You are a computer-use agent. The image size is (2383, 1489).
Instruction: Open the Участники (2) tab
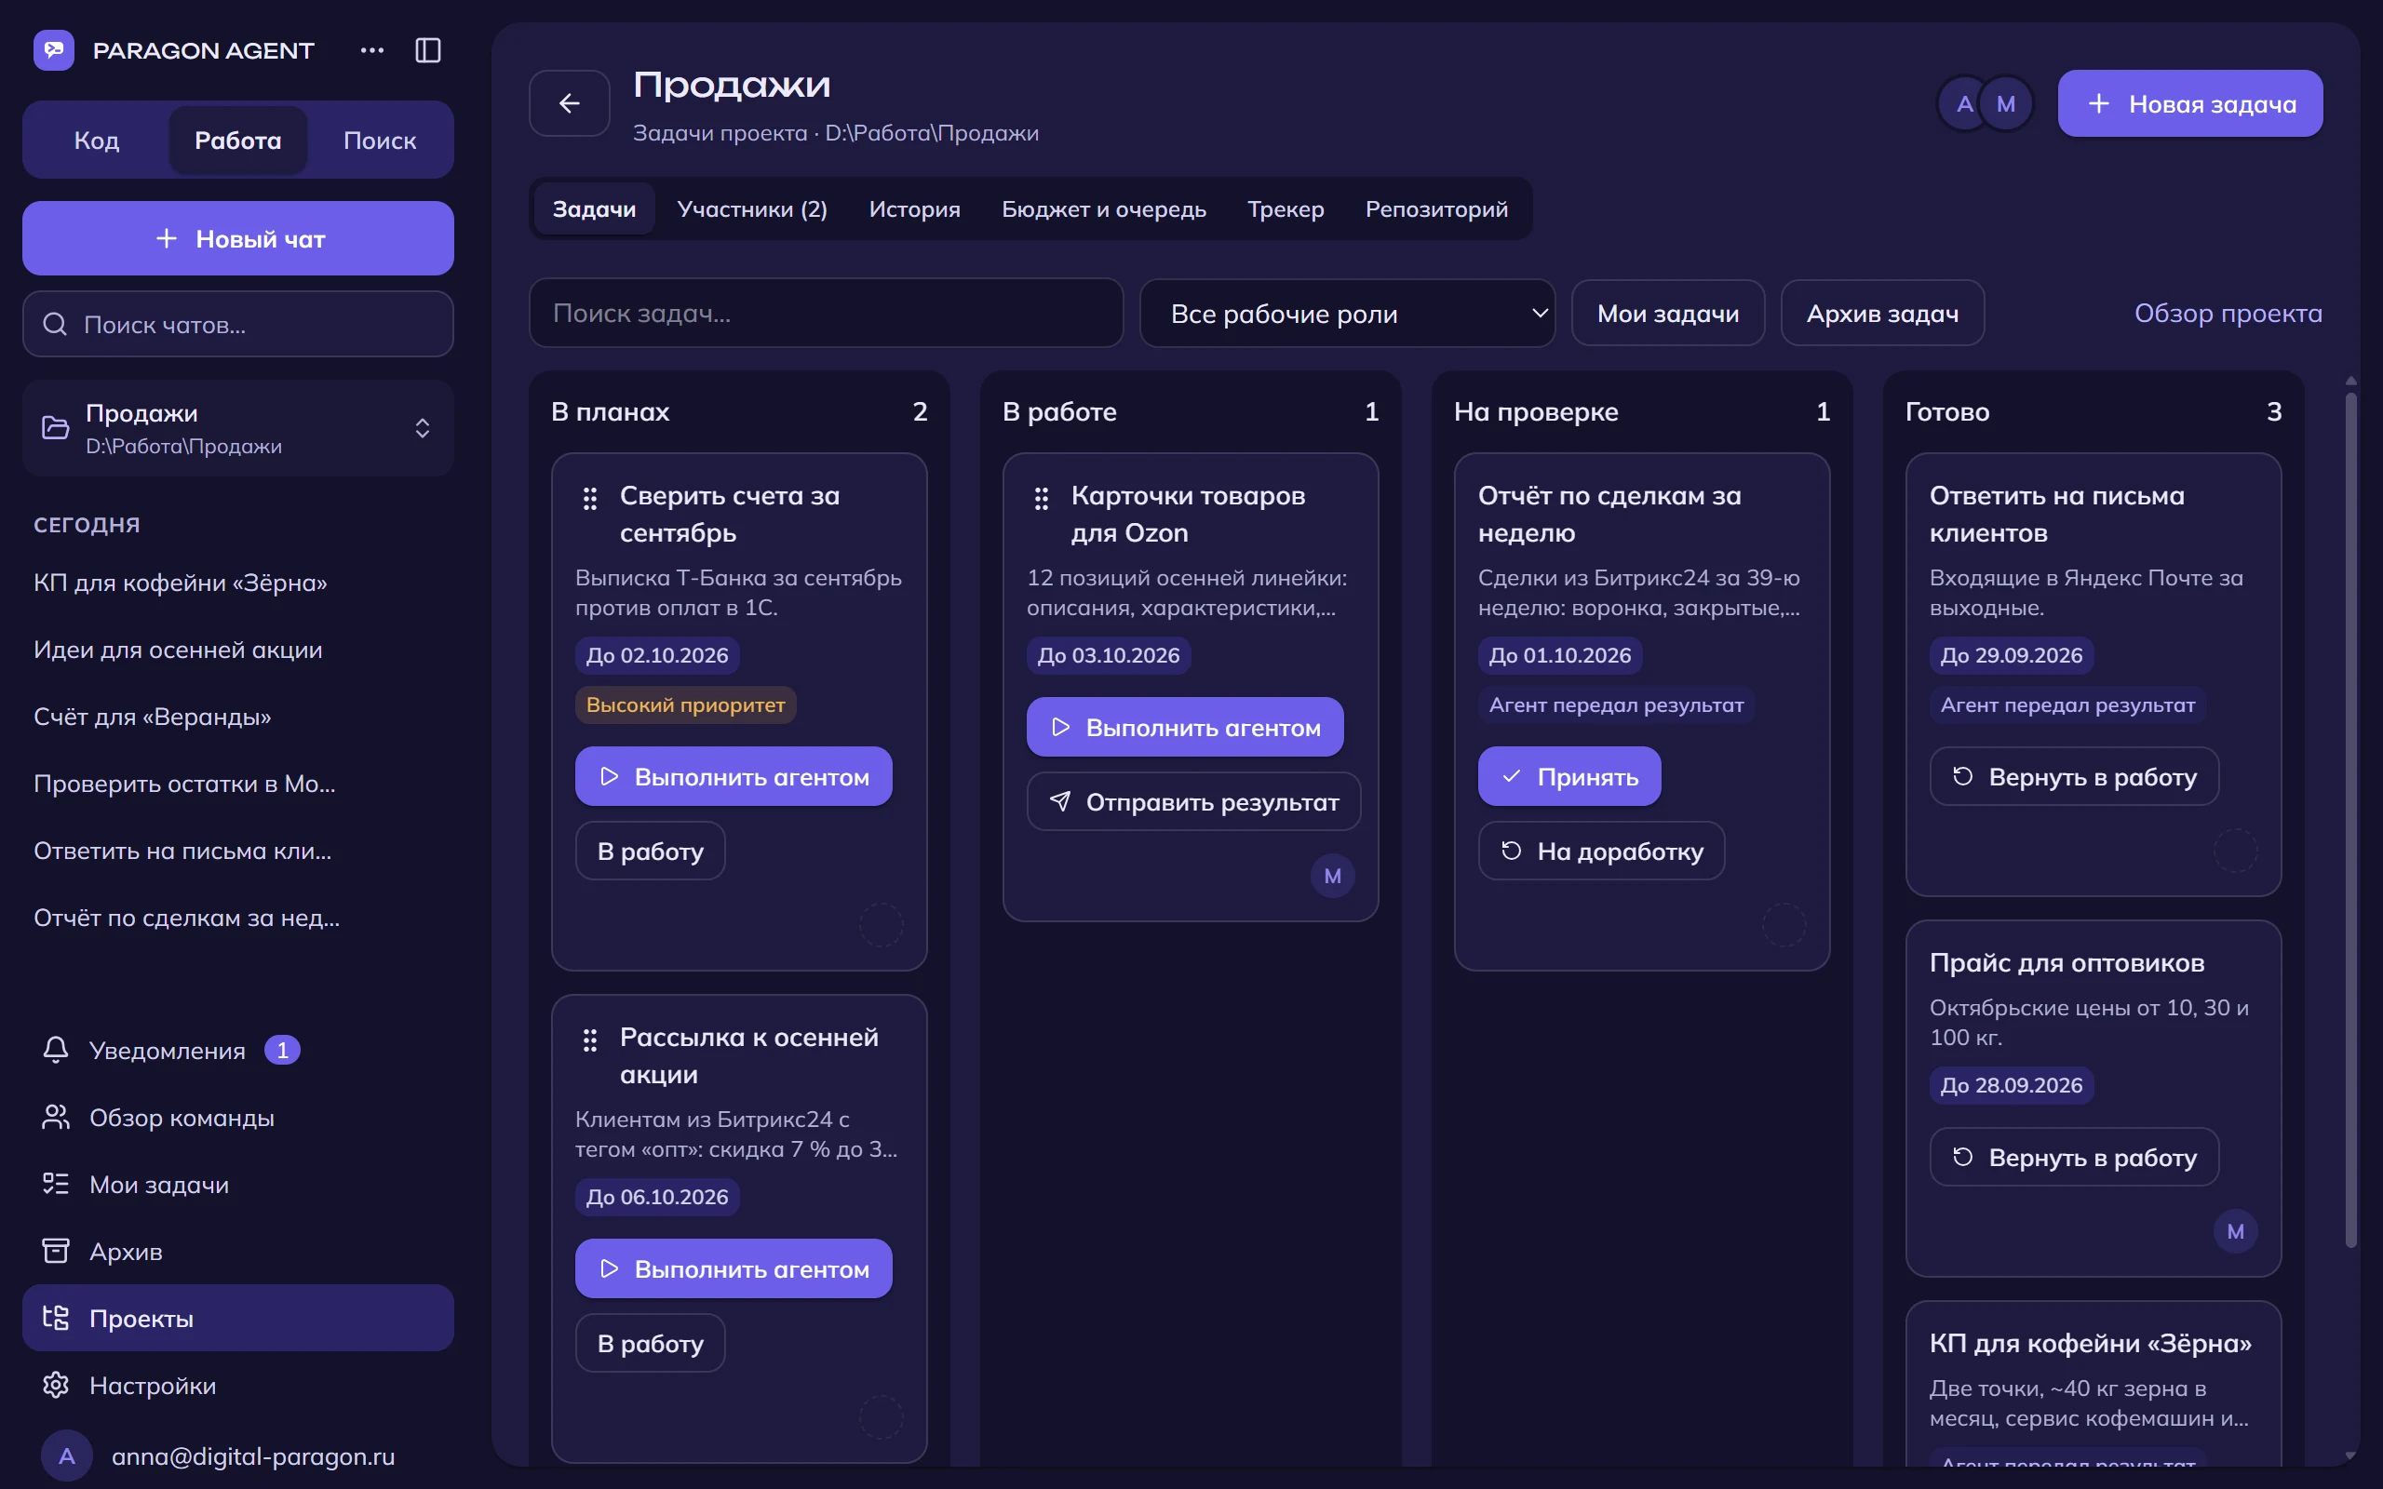(x=752, y=208)
